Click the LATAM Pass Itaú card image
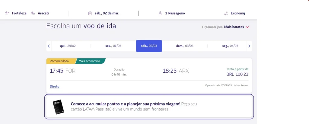This screenshot has height=124, width=309. (x=58, y=107)
